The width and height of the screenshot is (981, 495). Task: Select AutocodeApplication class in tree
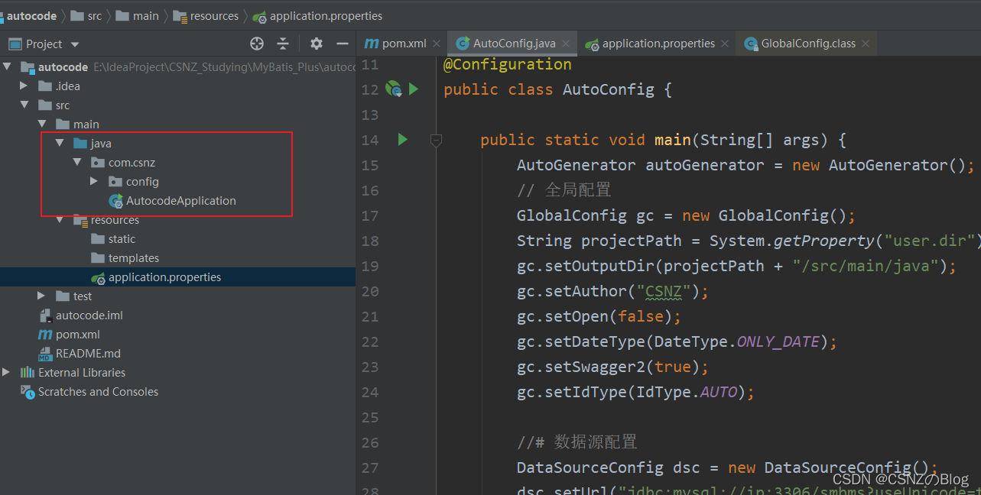(181, 201)
